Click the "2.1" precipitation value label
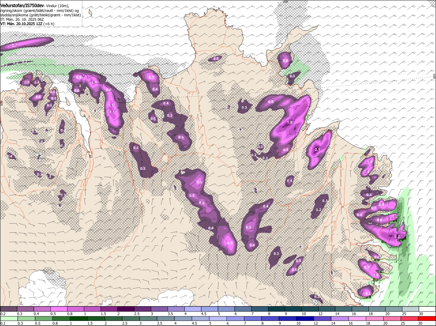This screenshot has width=436, height=326. pos(317,149)
